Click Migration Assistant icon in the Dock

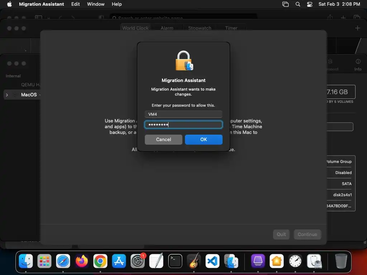231,261
